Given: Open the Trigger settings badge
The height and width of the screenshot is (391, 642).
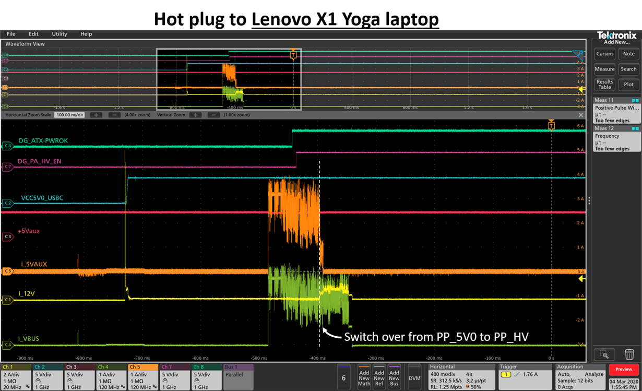Looking at the screenshot, I should coord(525,377).
